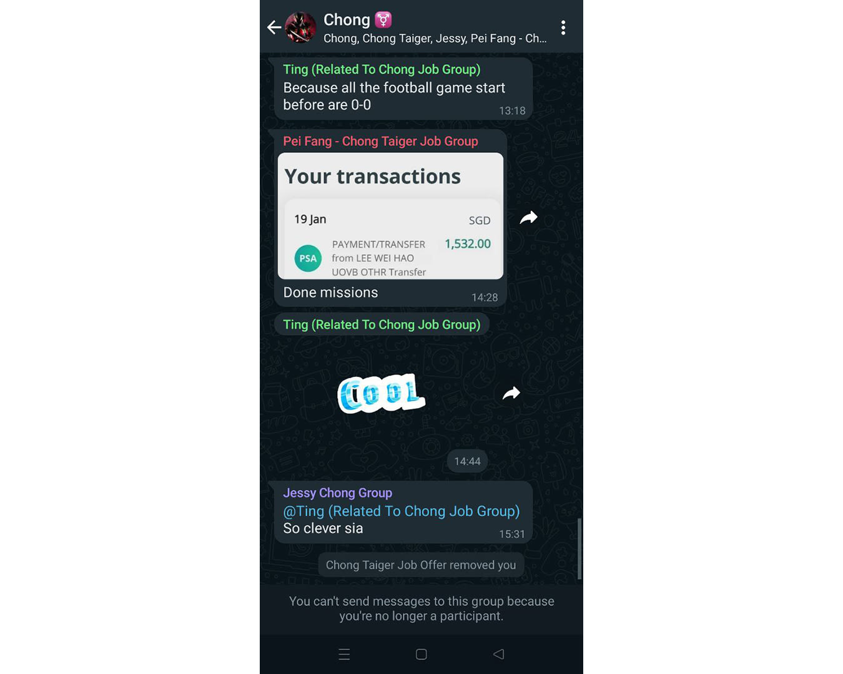Open group info via Chong title
Viewport: 843px width, 674px height.
[347, 20]
